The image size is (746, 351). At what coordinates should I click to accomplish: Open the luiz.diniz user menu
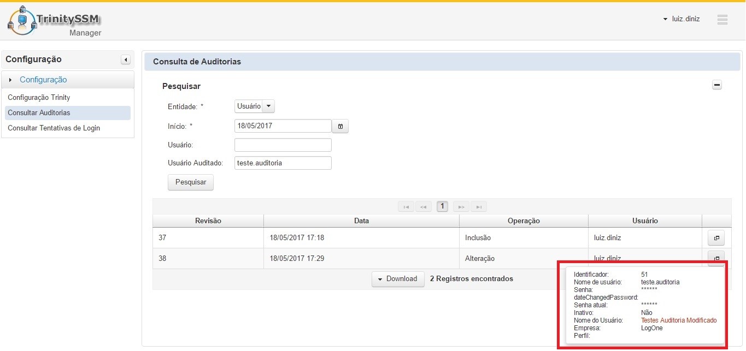[681, 19]
